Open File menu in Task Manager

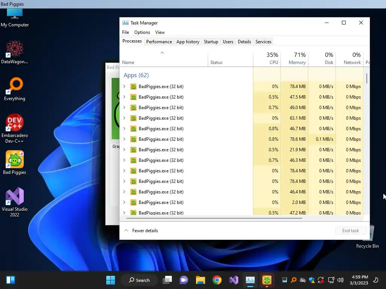pos(126,32)
